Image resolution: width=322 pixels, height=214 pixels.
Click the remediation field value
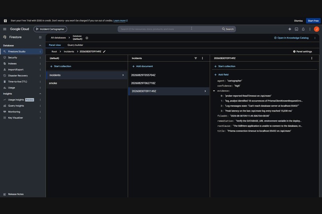[268, 121]
